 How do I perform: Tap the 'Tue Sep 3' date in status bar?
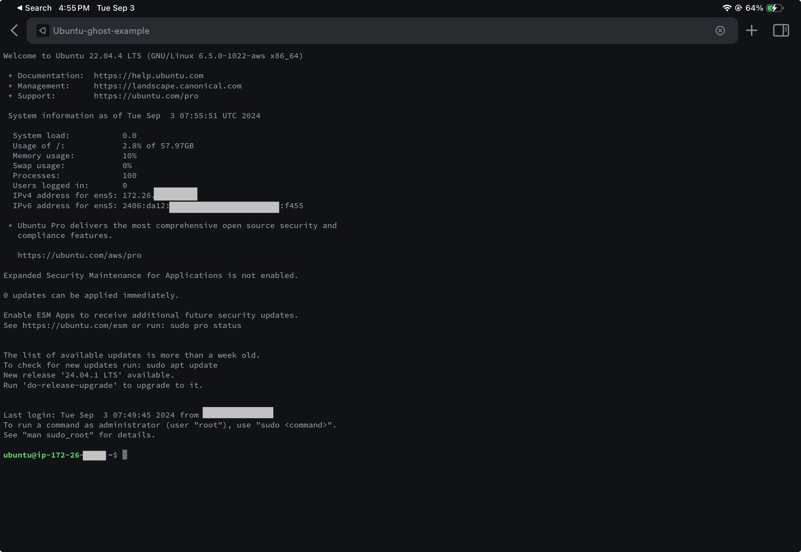tap(116, 8)
